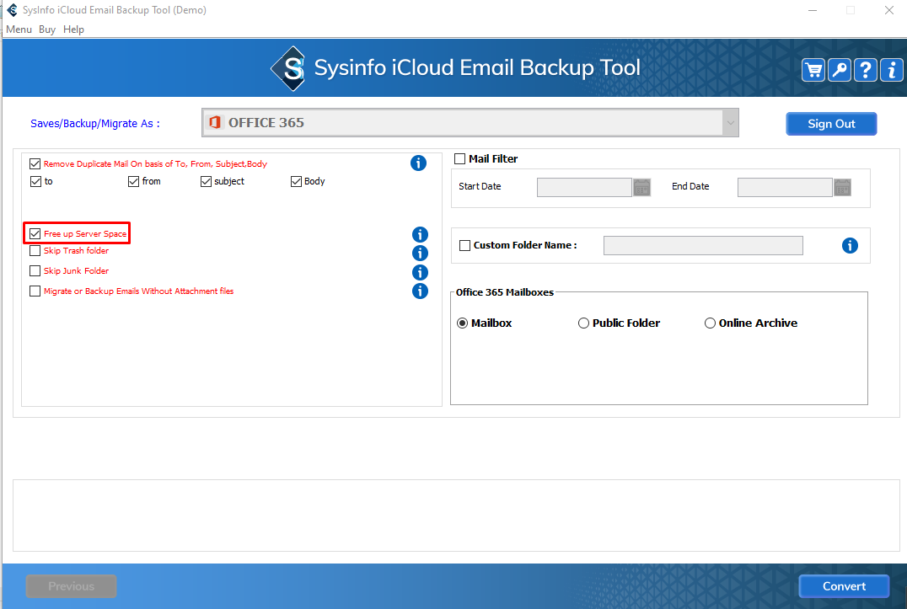Screen dimensions: 907x609
Task: Toggle the Mail Filter checkbox
Action: coord(460,158)
